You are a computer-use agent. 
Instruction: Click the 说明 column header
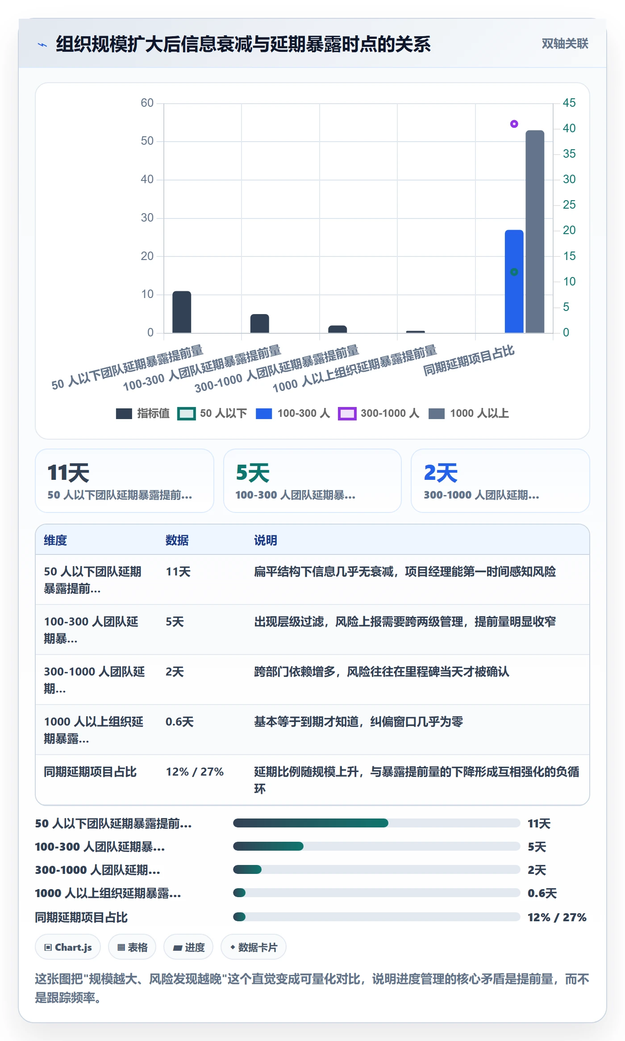266,540
